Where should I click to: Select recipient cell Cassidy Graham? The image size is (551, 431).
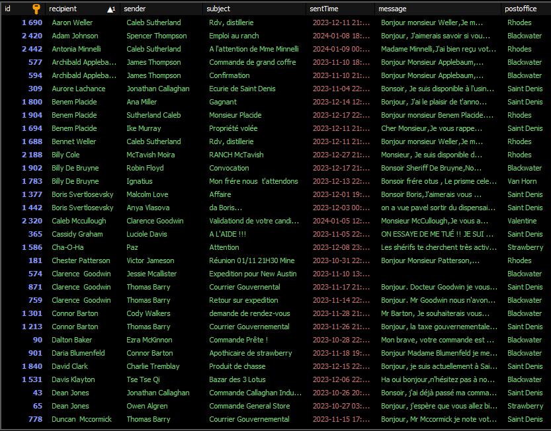click(x=77, y=234)
